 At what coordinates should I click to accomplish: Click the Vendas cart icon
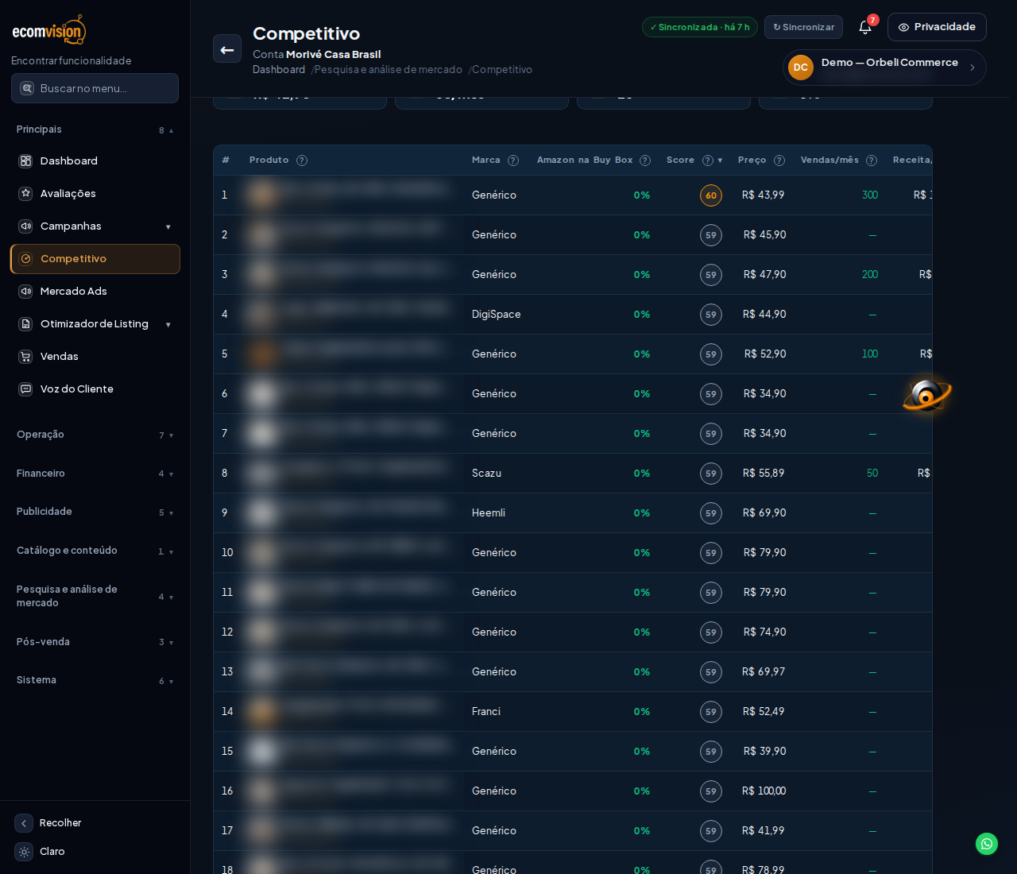point(25,357)
